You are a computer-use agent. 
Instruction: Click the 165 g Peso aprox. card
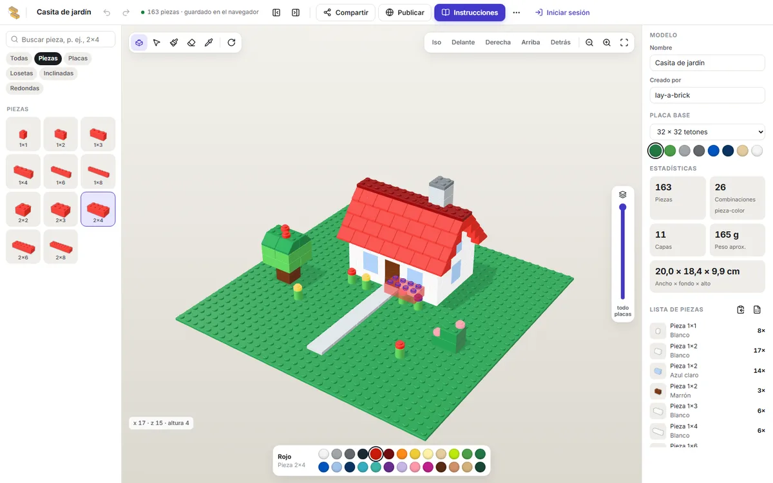click(737, 240)
